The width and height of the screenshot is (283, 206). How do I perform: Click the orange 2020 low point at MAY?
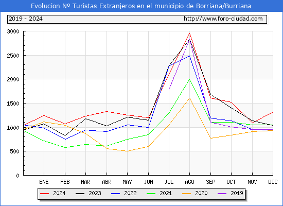pyautogui.click(x=127, y=151)
